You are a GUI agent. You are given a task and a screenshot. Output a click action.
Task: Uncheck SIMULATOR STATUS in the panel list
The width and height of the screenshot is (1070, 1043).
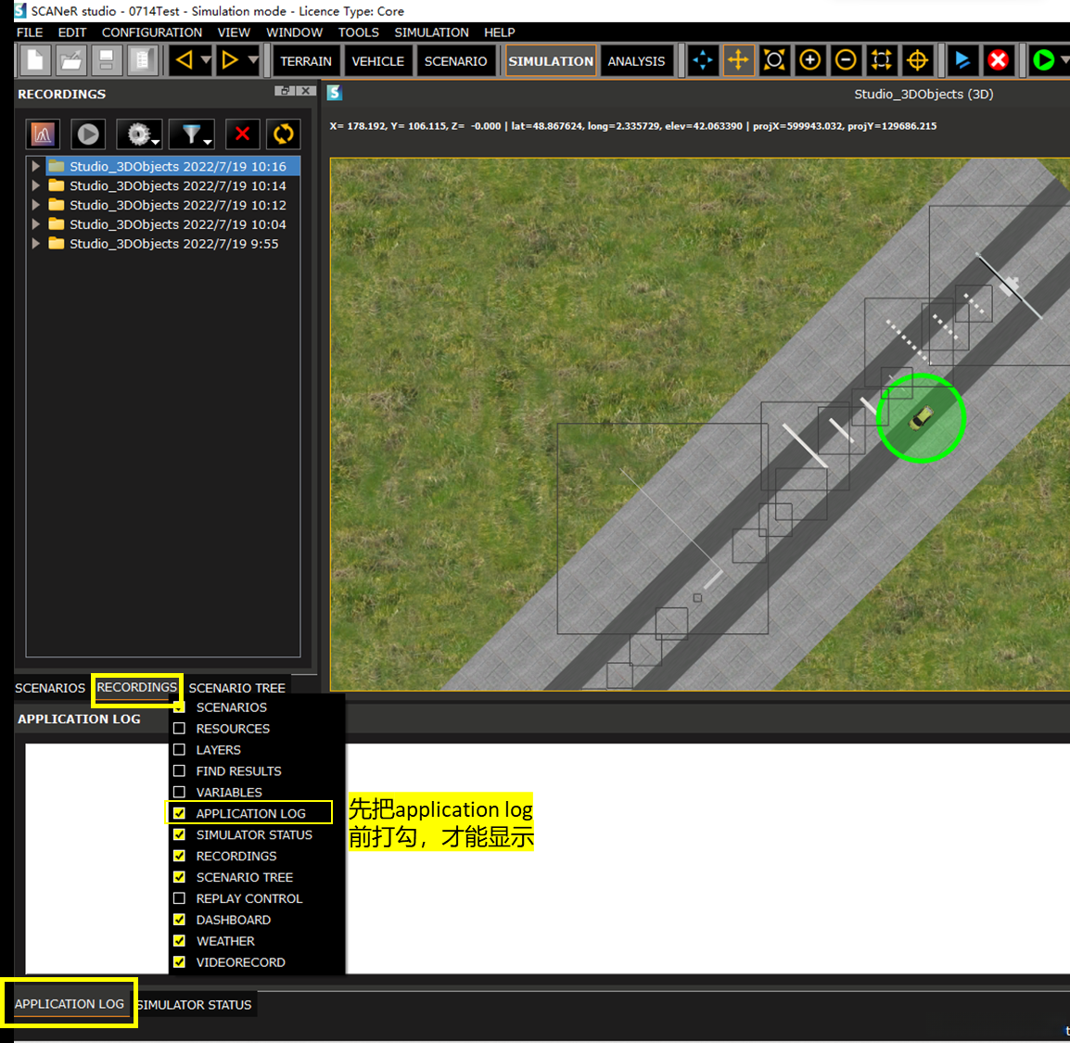[180, 834]
